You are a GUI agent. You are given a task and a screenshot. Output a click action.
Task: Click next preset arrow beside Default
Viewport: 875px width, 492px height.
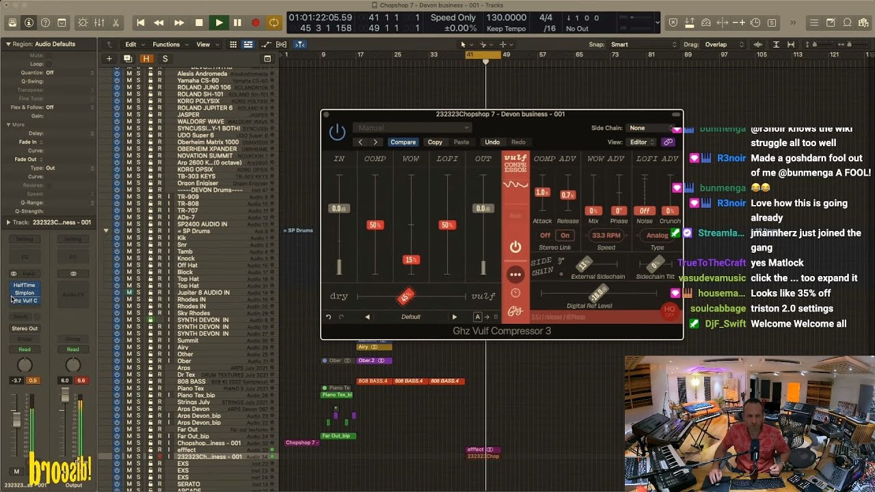[454, 317]
